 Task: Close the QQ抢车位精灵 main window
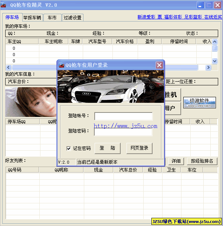pyautogui.click(x=217, y=5)
